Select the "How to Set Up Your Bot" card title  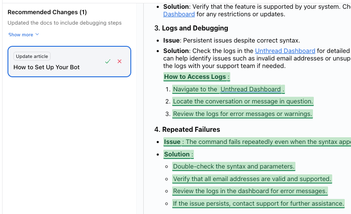coord(46,67)
